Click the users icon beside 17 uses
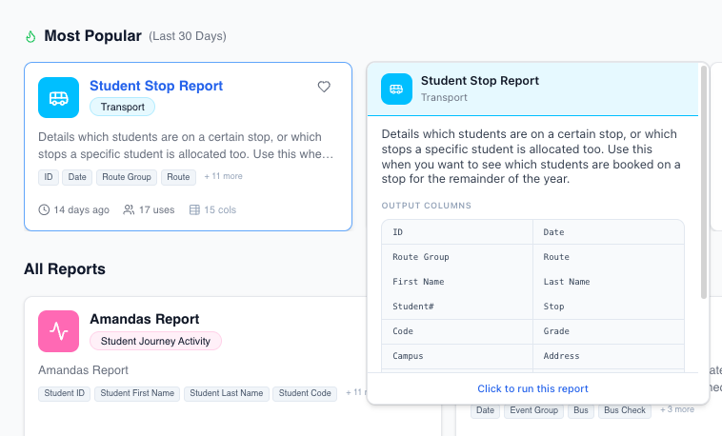722x436 pixels. (x=129, y=209)
